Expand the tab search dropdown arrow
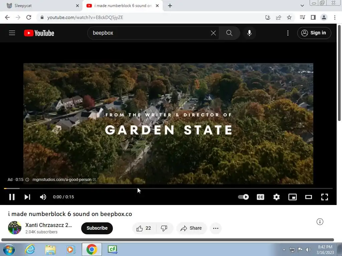The height and width of the screenshot is (256, 342). point(302,6)
